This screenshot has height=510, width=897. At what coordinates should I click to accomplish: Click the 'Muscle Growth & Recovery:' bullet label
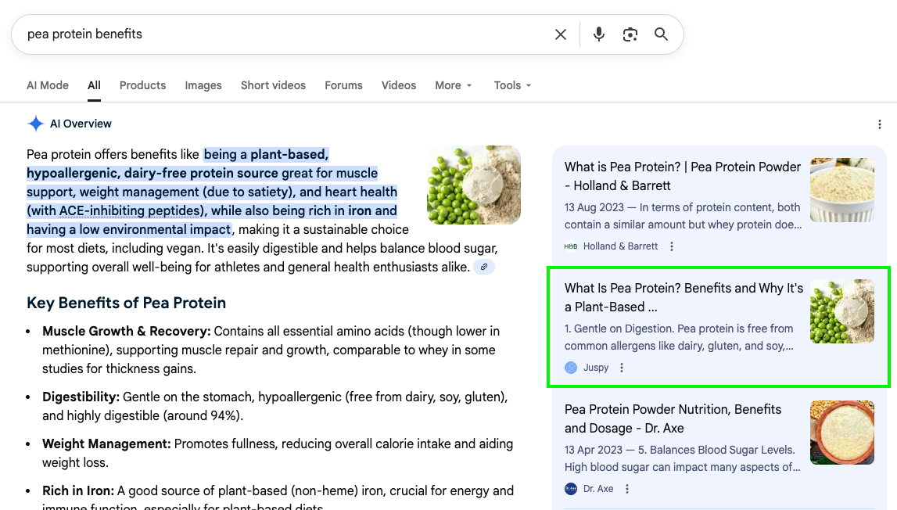coord(127,332)
